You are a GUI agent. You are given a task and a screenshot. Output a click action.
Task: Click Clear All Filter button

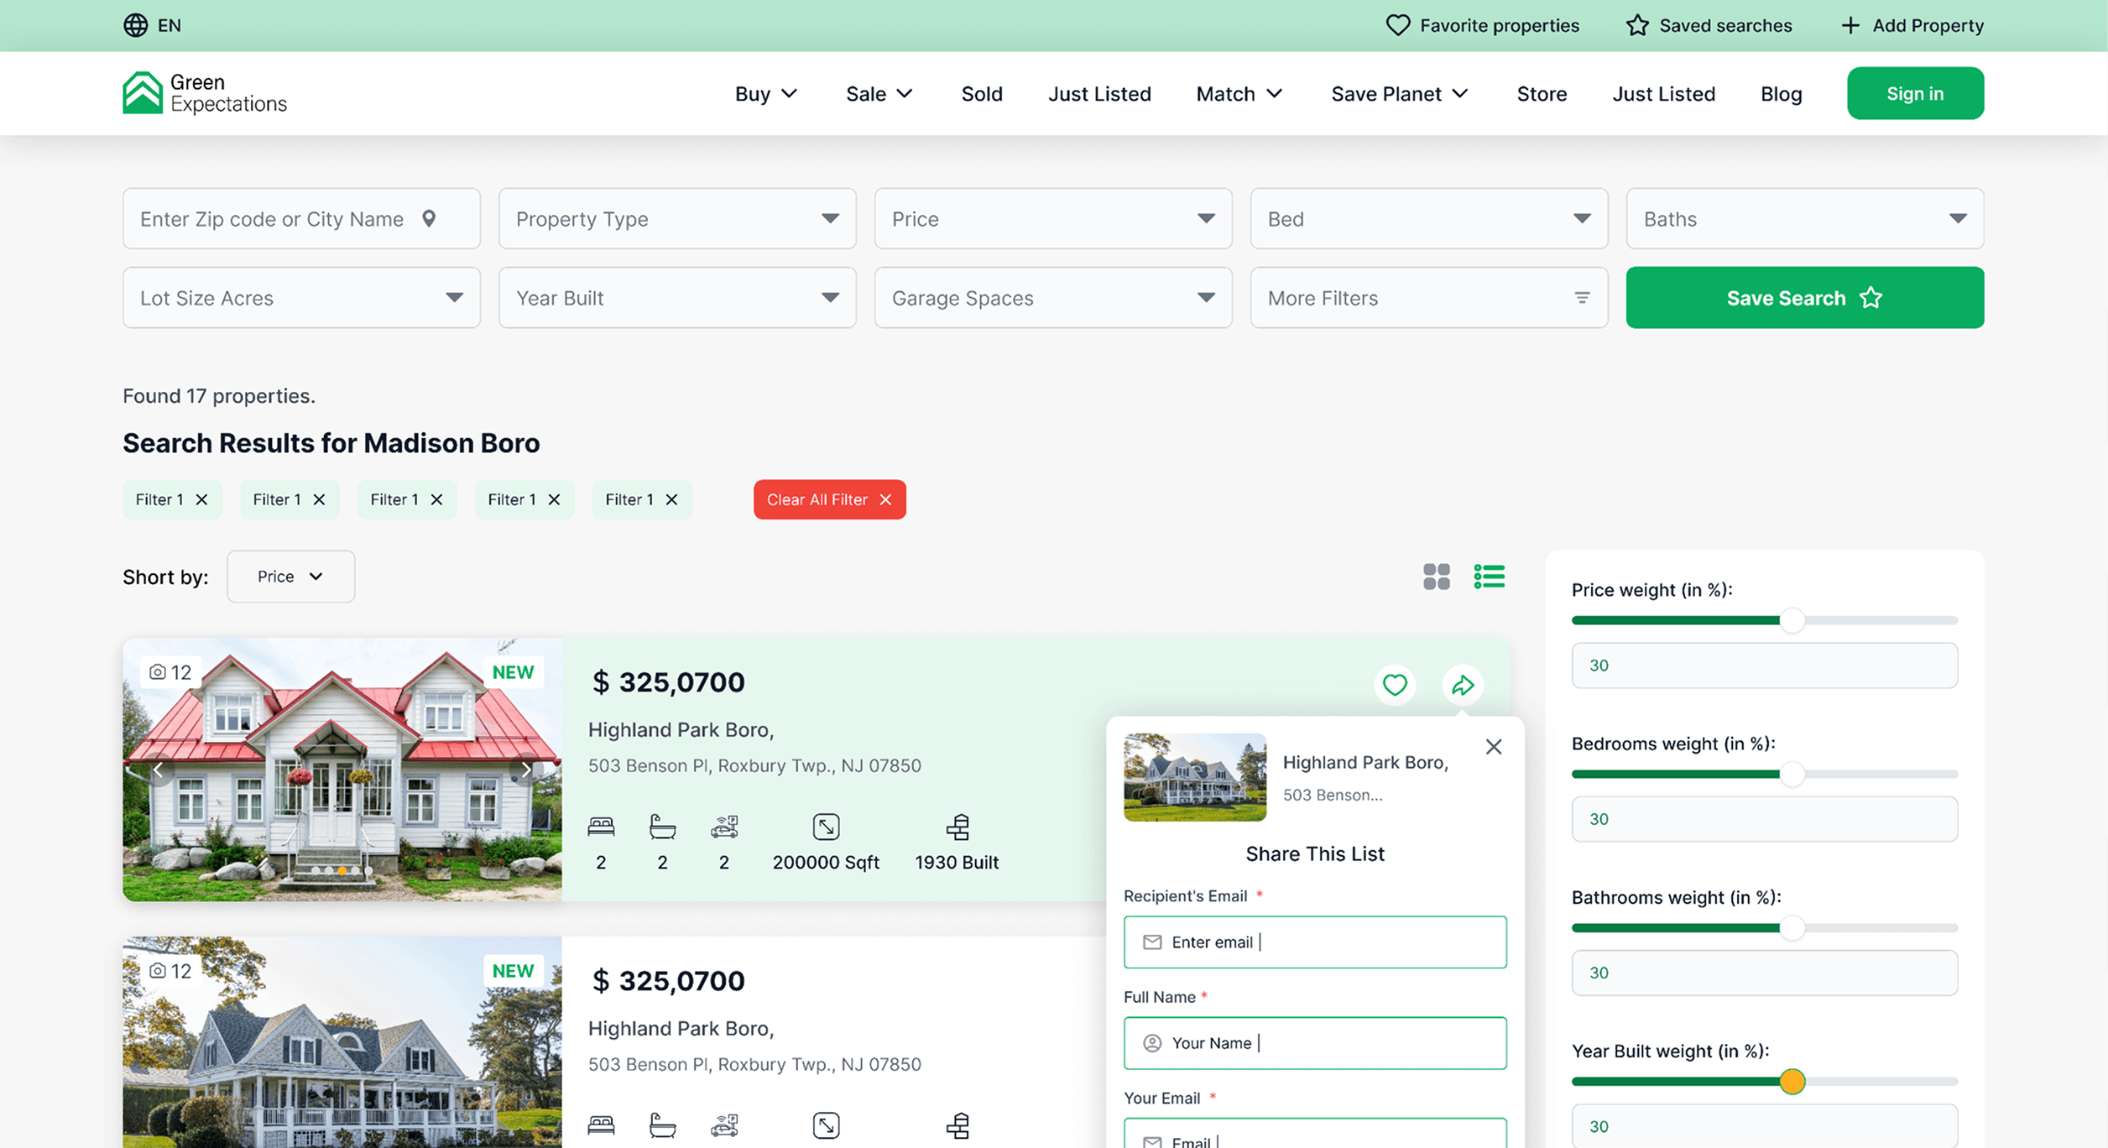coord(829,500)
